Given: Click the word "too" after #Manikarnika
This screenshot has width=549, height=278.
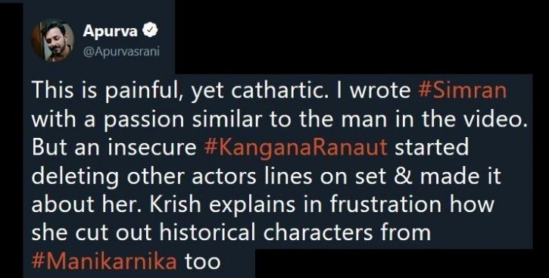Looking at the screenshot, I should [x=203, y=262].
